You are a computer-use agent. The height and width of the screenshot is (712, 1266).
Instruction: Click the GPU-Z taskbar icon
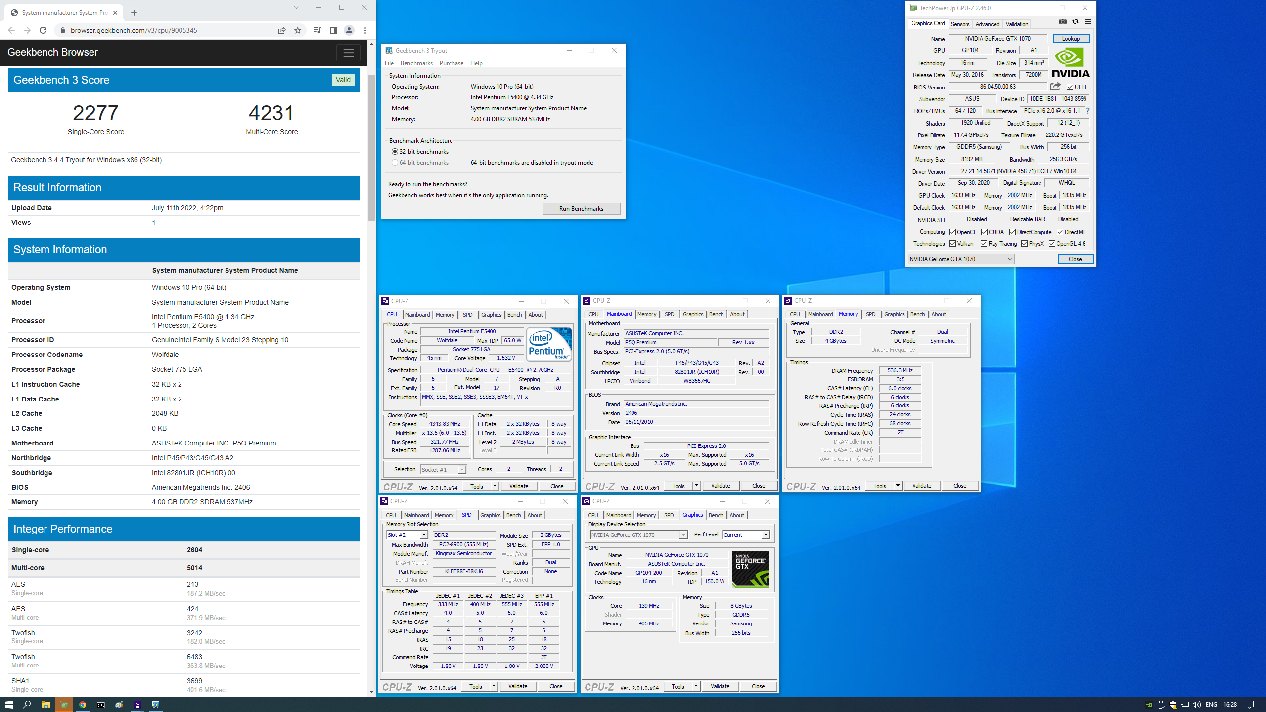click(x=64, y=704)
